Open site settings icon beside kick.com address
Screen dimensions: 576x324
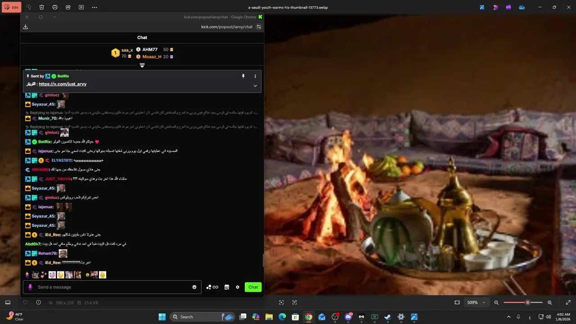[259, 27]
